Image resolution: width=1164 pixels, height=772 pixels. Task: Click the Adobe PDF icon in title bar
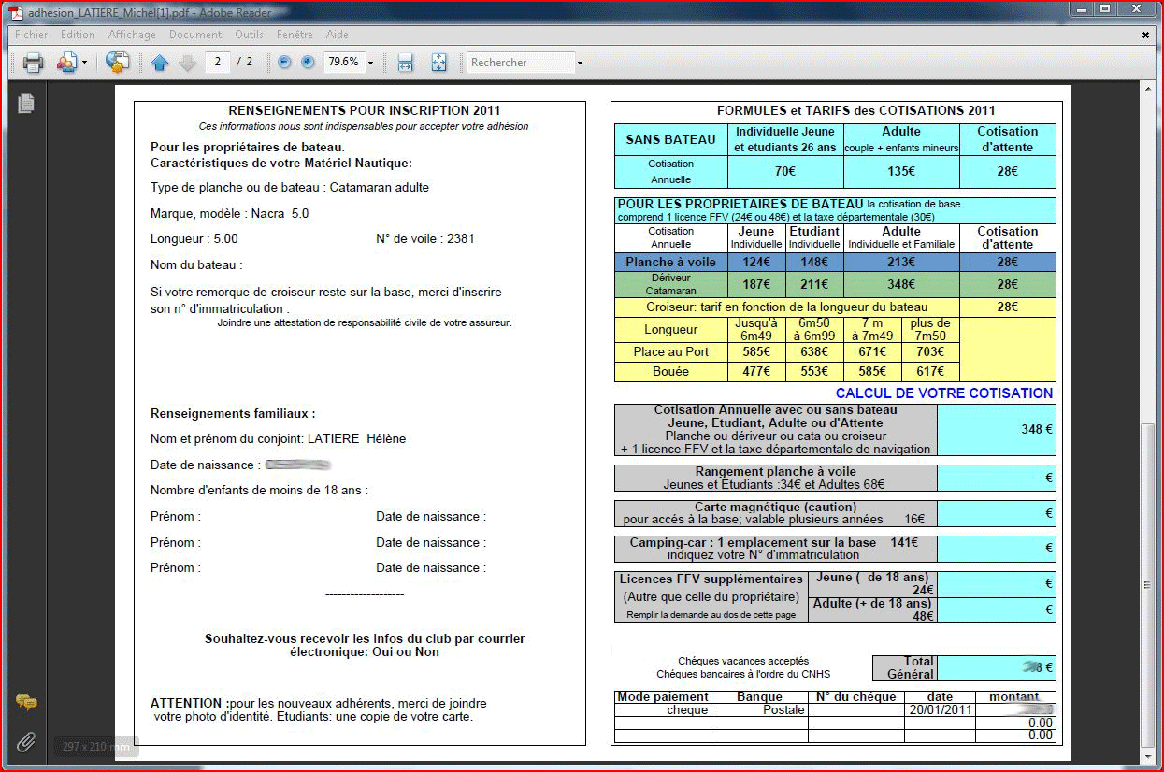coord(16,11)
